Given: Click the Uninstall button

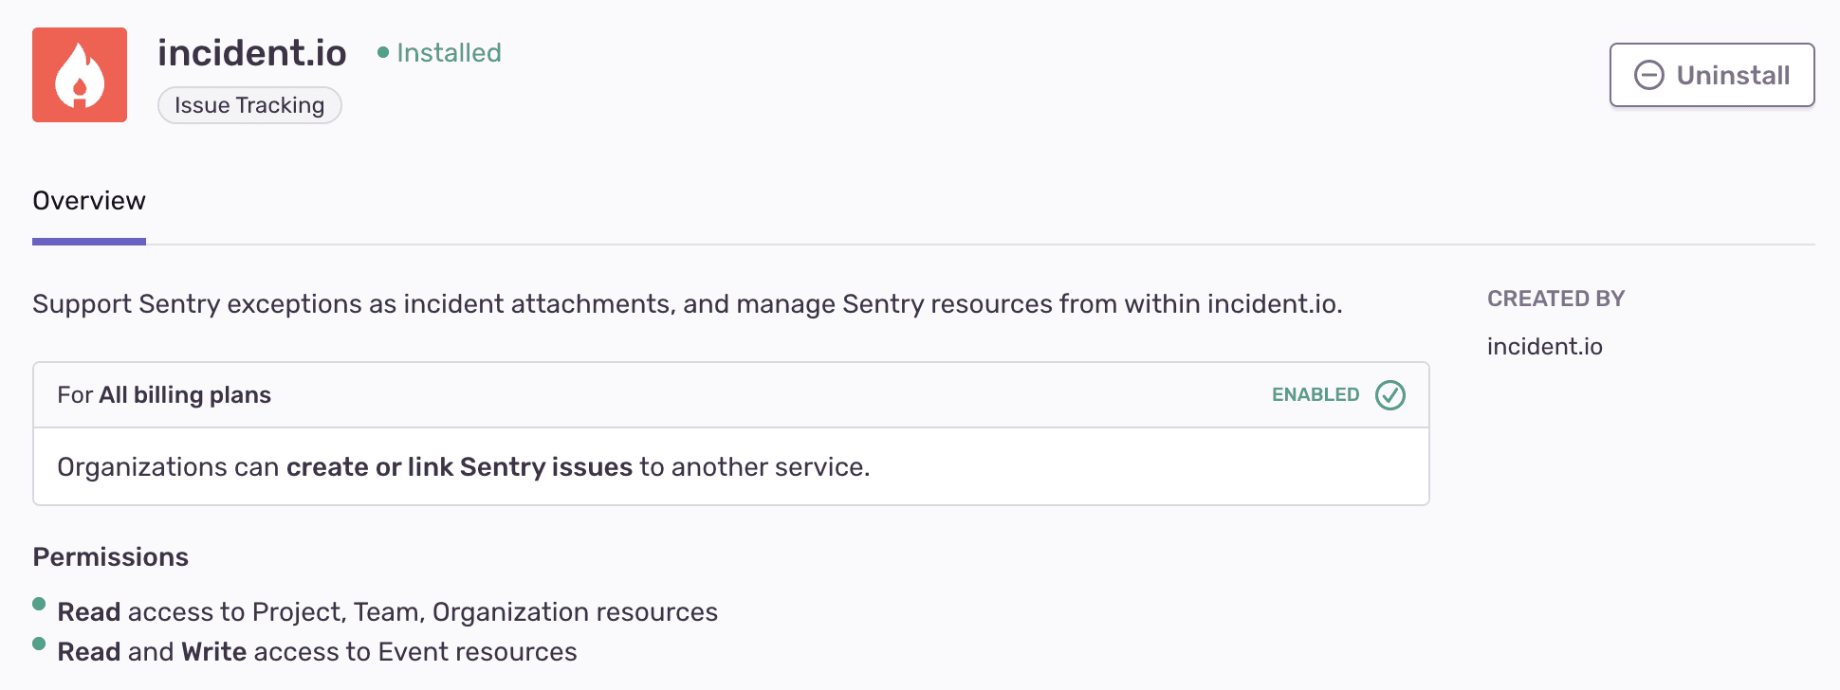Looking at the screenshot, I should (1712, 75).
